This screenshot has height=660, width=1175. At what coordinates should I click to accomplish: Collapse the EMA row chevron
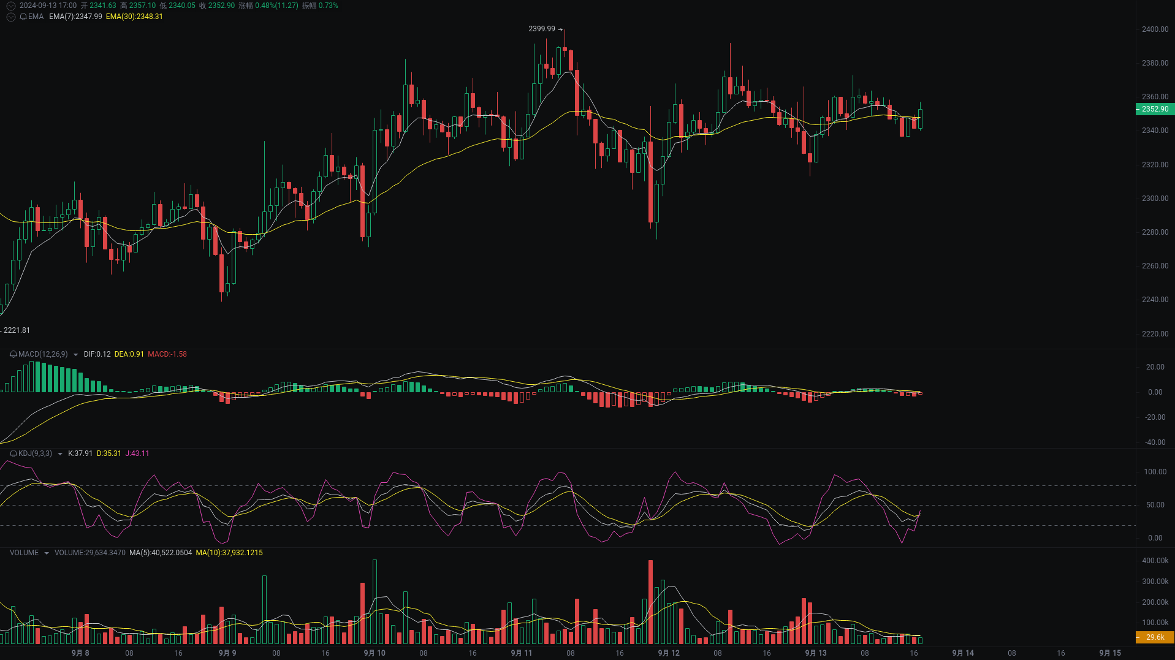click(x=10, y=17)
